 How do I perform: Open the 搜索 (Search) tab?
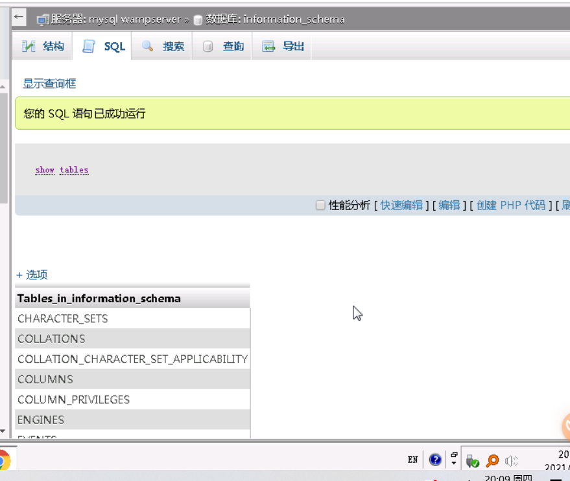161,46
